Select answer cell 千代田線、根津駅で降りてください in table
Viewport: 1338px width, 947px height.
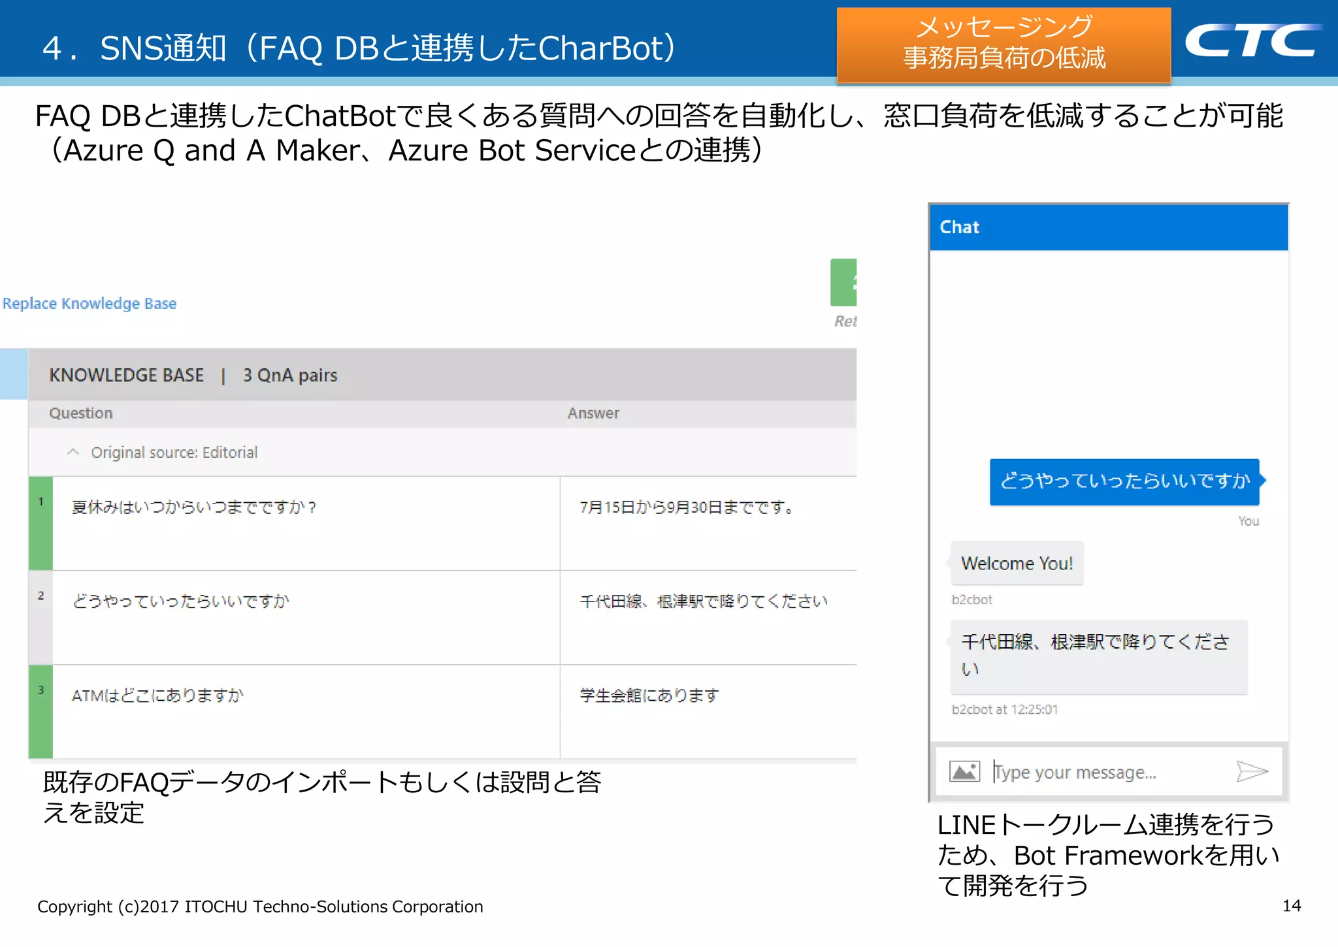pos(709,617)
